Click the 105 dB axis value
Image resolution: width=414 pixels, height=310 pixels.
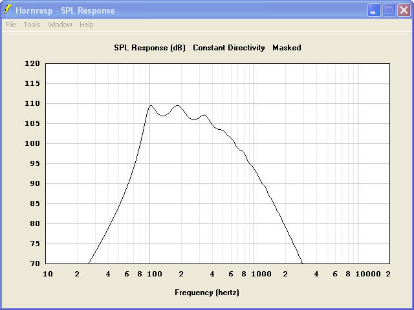pos(32,123)
